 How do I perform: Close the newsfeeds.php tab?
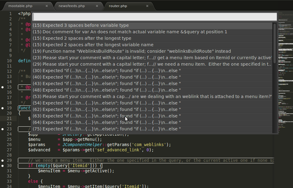(97, 6)
